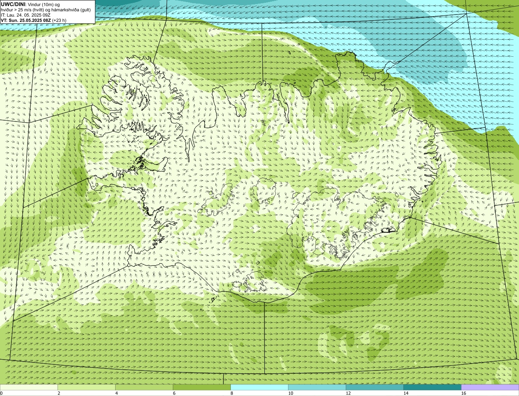
Task: Click the 'VT: Sun. 25.05.2025 08Z (+23 h)' line
Action: click(34, 20)
